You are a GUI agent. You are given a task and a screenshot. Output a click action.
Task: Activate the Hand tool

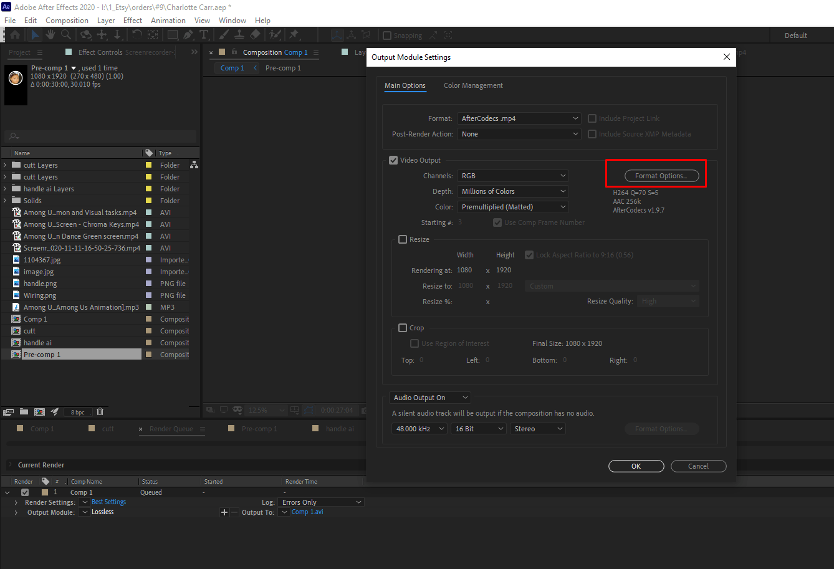tap(50, 35)
